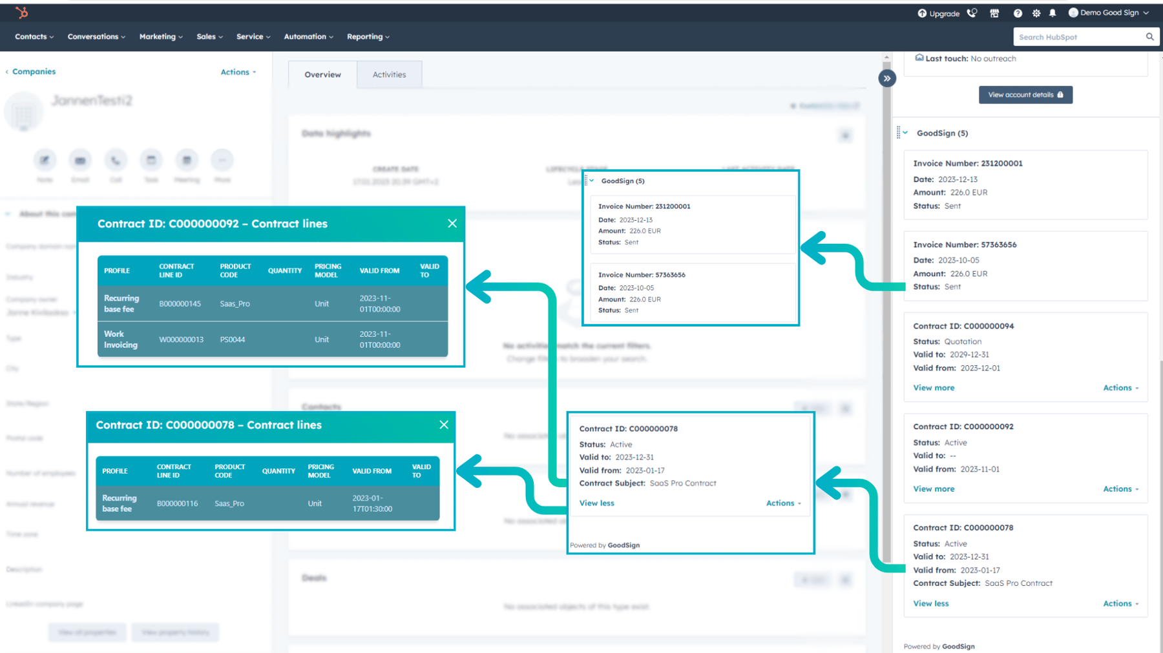Click the Meeting icon under company name
This screenshot has width=1163, height=653.
click(187, 160)
